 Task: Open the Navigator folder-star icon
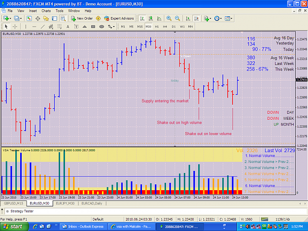pos(46,18)
